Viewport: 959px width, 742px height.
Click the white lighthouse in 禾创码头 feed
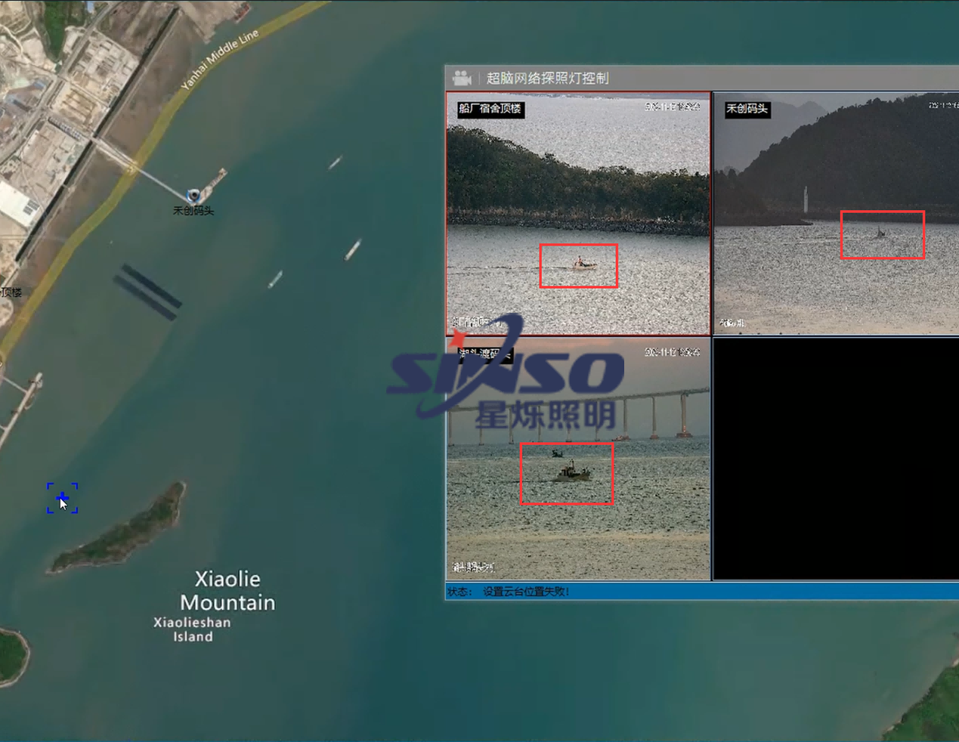[x=806, y=200]
